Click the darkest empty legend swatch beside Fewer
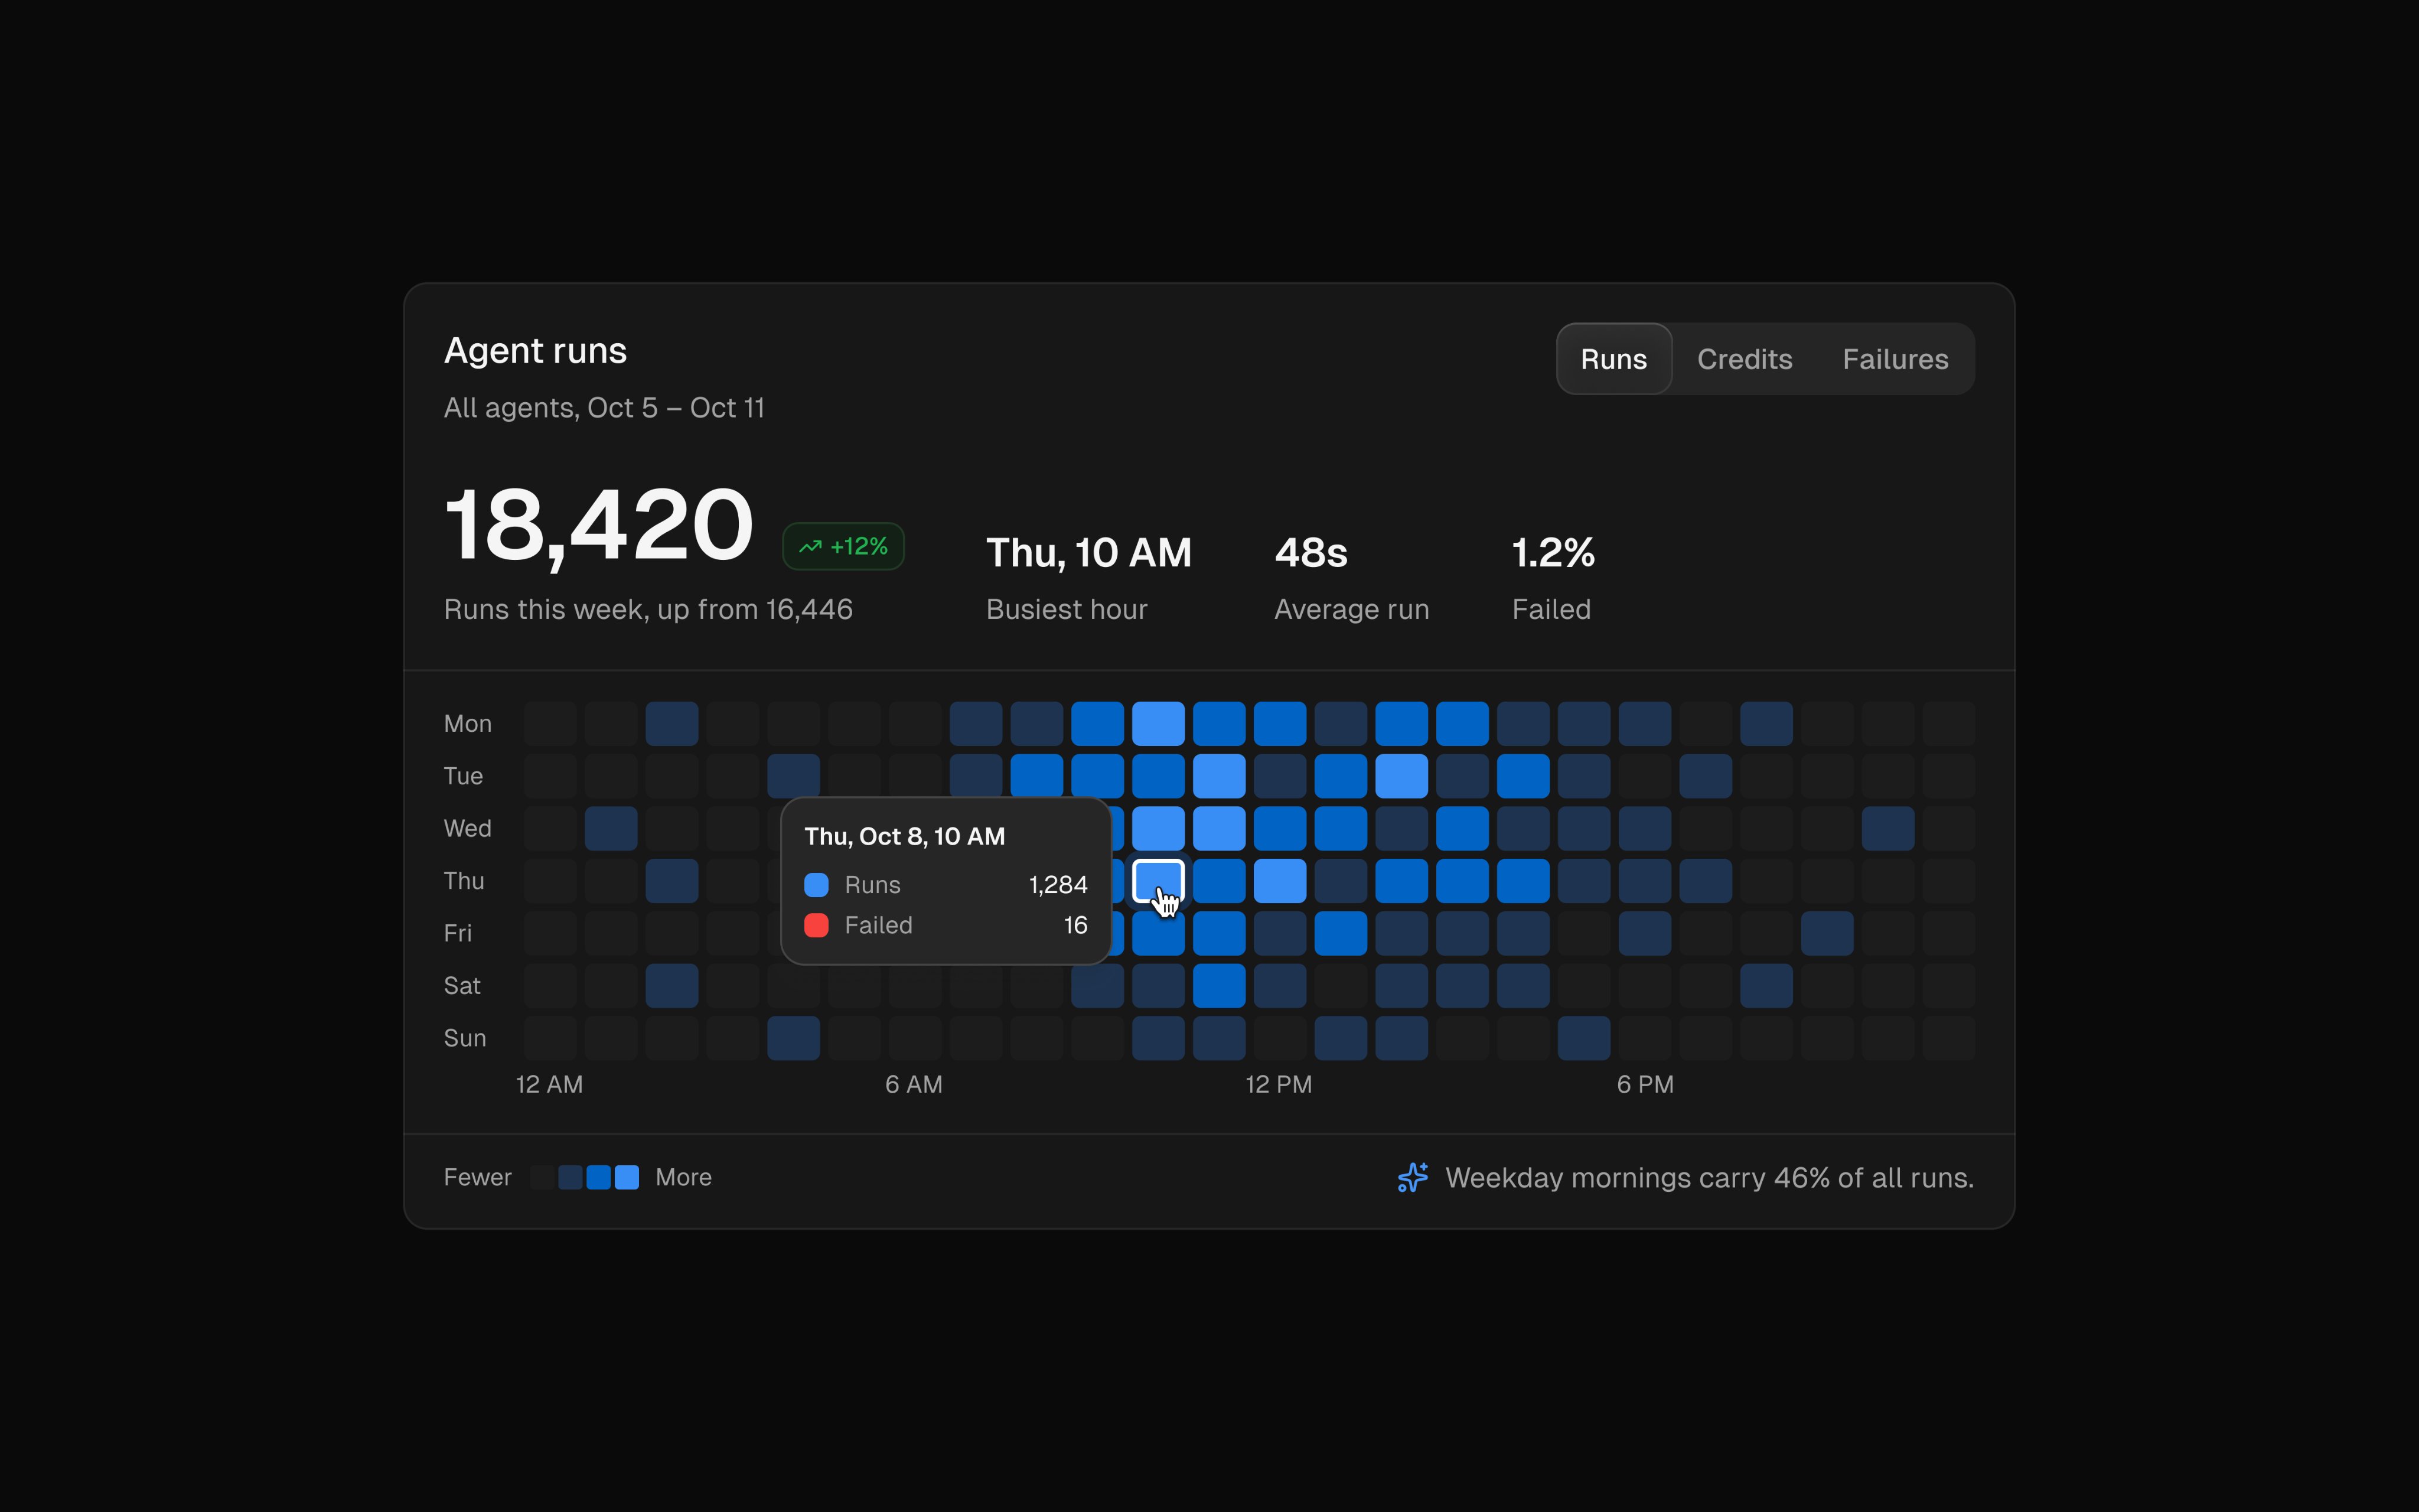 click(542, 1177)
